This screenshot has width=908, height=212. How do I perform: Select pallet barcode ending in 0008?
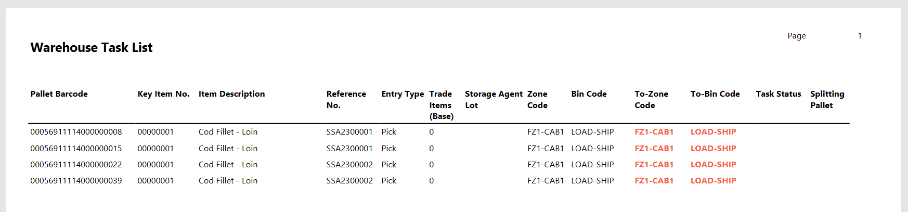pos(76,132)
